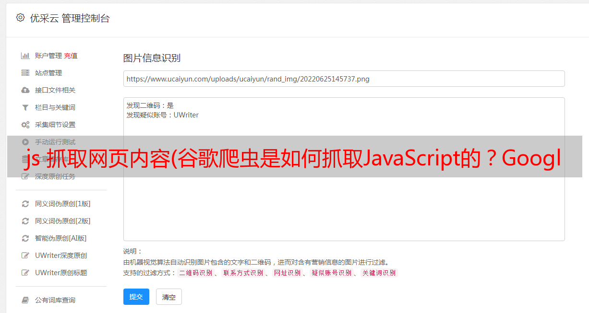Open 站点管理 menu item

[x=48, y=73]
